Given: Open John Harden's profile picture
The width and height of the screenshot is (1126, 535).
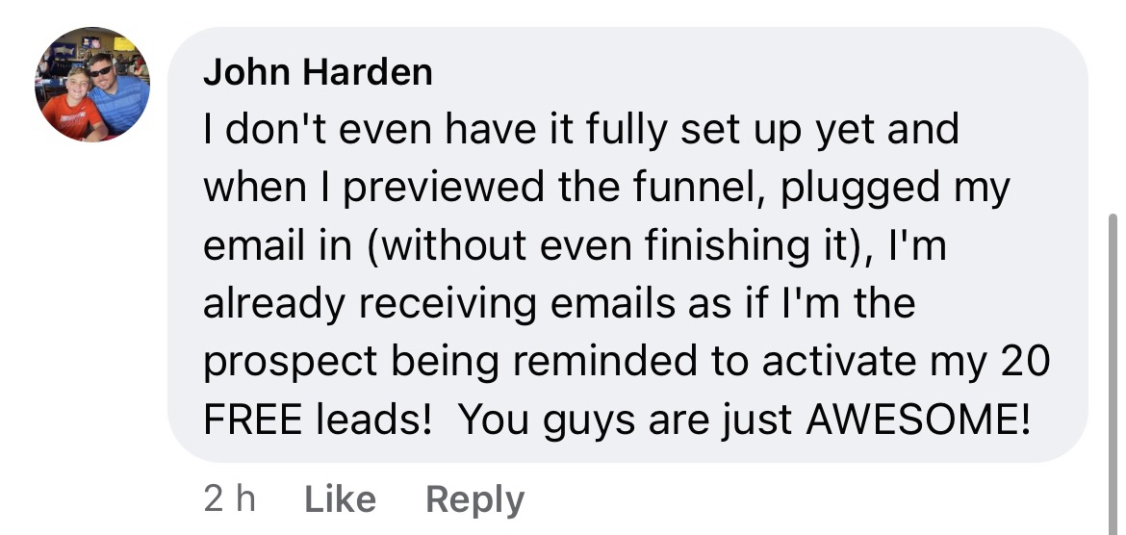Looking at the screenshot, I should pyautogui.click(x=93, y=85).
